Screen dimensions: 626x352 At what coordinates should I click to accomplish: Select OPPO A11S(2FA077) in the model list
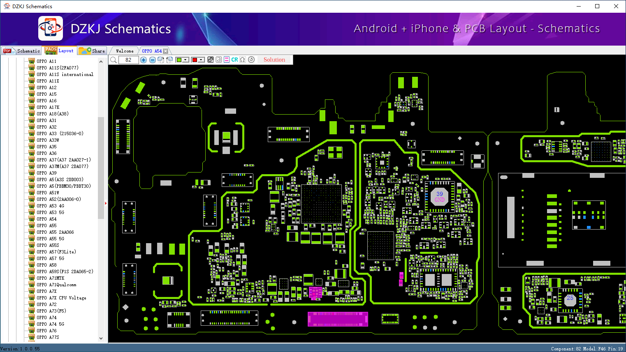coord(58,68)
